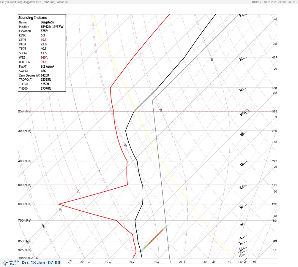Click the position value 65°42'N 19°37'W

52,27
